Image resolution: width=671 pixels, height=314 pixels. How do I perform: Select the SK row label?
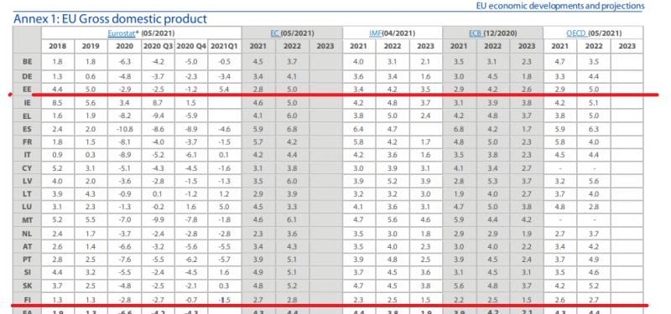(27, 285)
